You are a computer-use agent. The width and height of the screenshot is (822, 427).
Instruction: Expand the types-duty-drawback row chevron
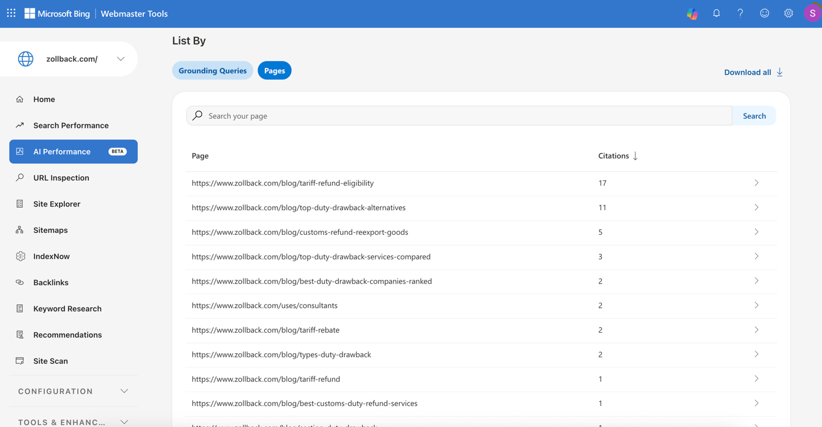coord(756,354)
